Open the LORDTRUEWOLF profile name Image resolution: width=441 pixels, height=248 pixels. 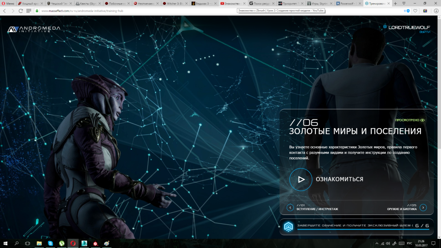pos(409,27)
